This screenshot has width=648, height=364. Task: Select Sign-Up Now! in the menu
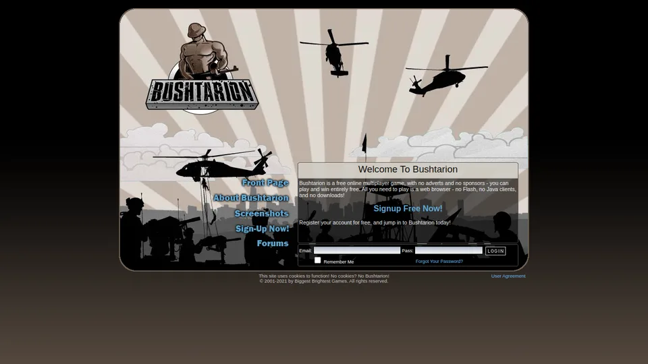pos(262,229)
